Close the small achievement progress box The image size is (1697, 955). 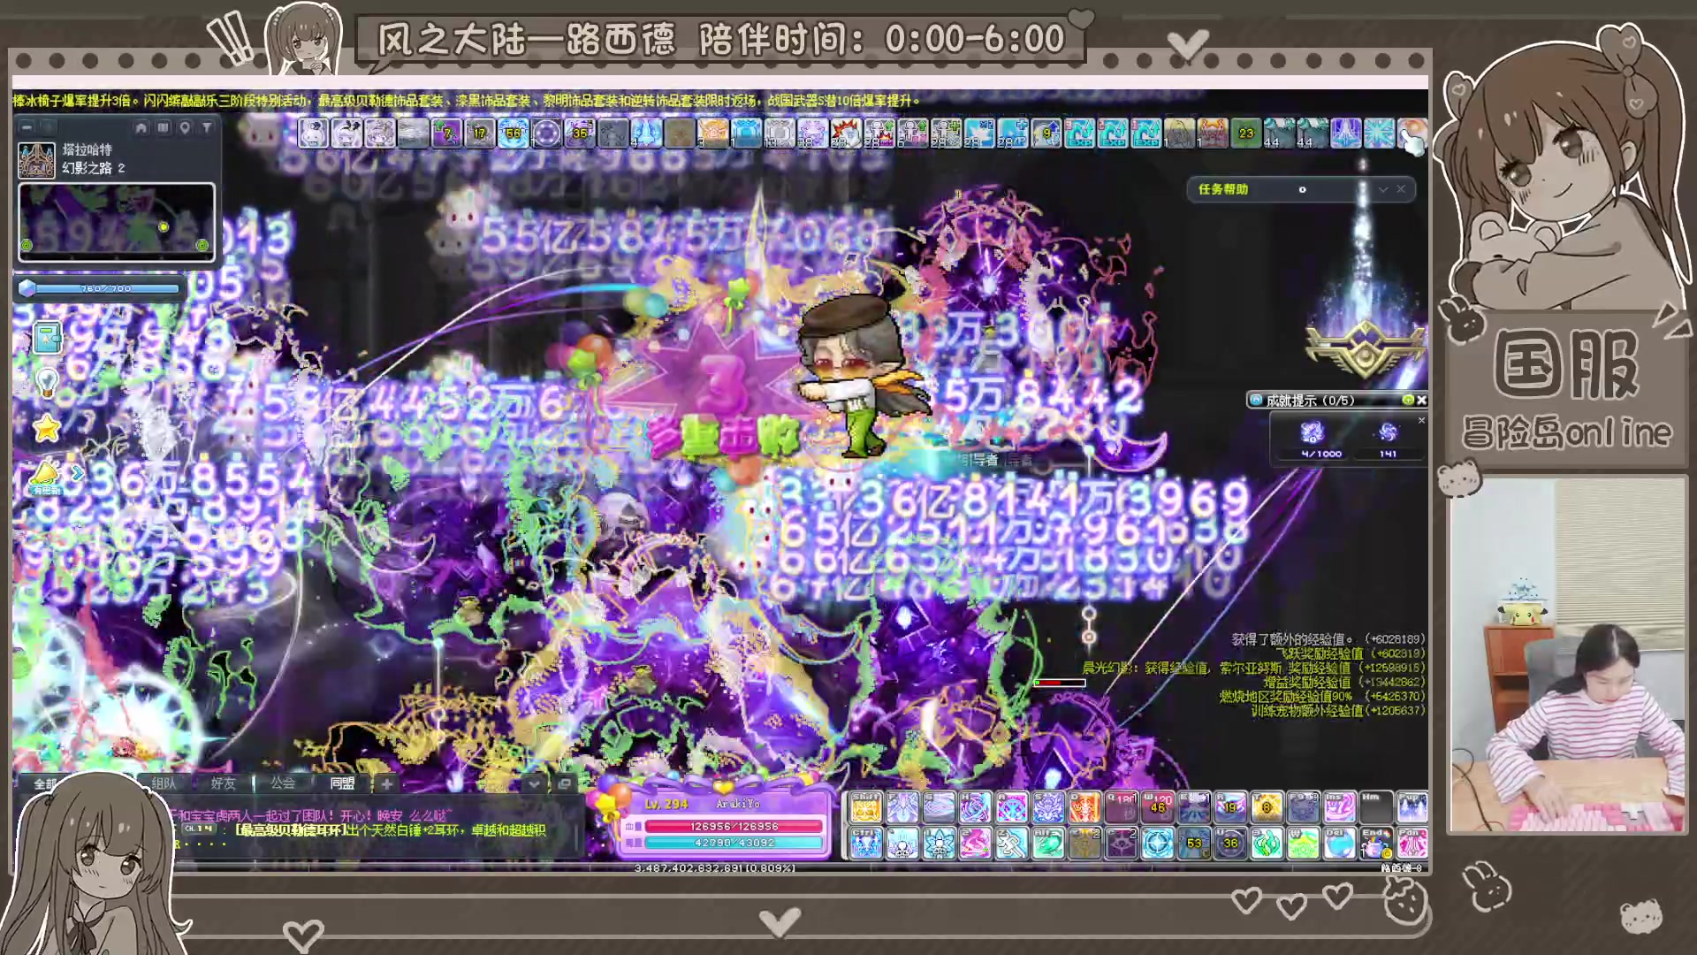point(1421,420)
